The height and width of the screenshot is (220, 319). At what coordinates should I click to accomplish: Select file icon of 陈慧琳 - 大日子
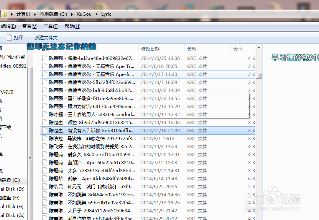(44, 211)
